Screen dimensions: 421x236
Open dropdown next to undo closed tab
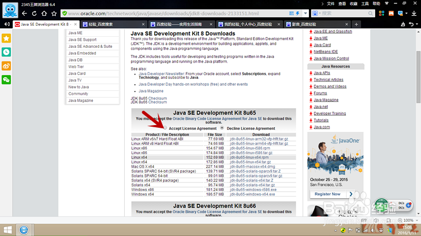[417, 24]
